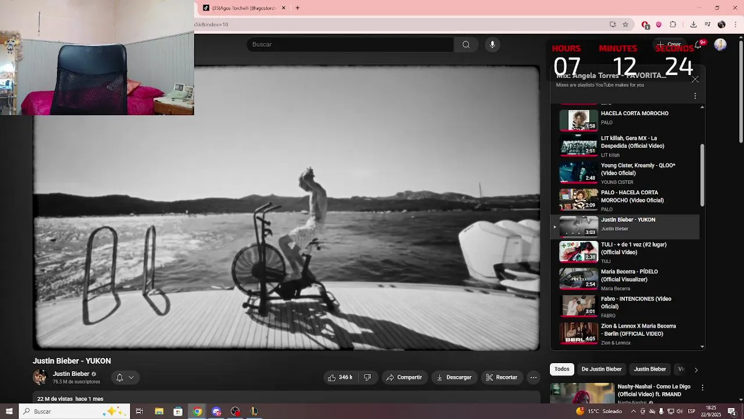
Task: Open the YouTube account avatar menu
Action: pos(720,45)
